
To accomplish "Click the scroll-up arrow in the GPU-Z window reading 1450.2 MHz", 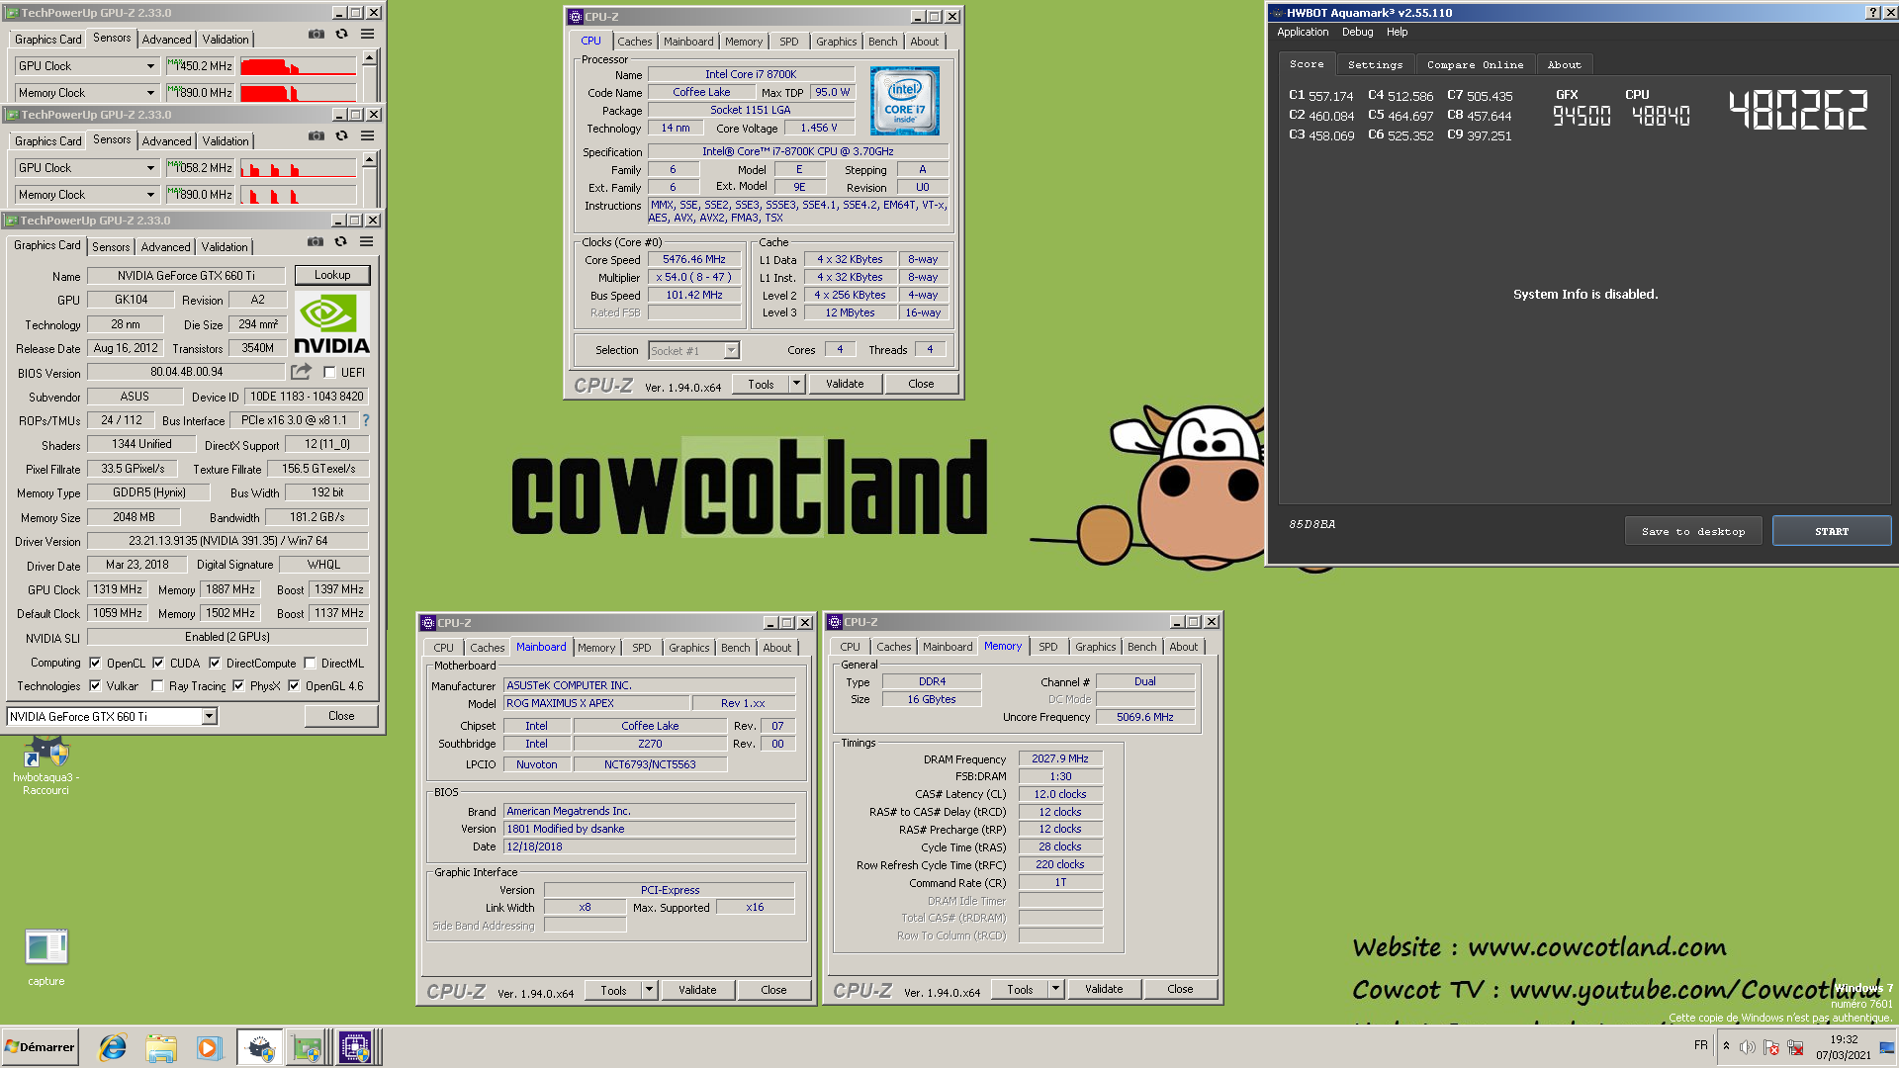I will [369, 58].
